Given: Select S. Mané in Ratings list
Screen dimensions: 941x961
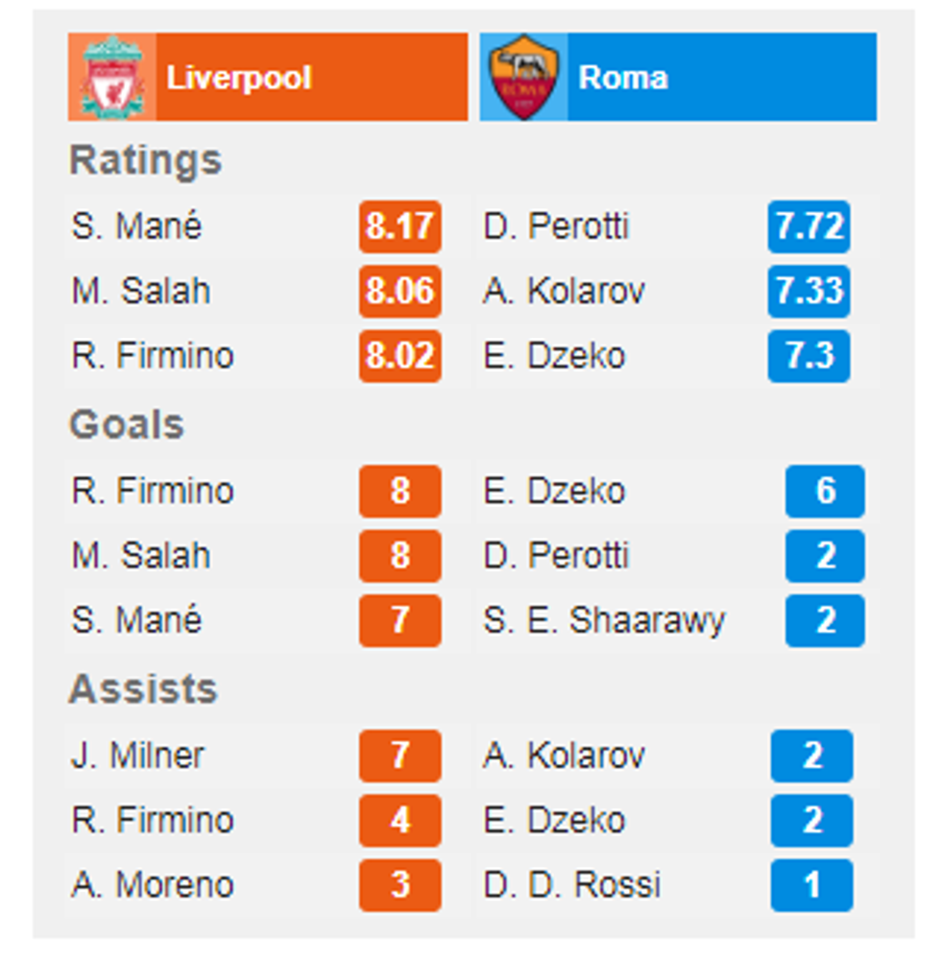Looking at the screenshot, I should [136, 227].
